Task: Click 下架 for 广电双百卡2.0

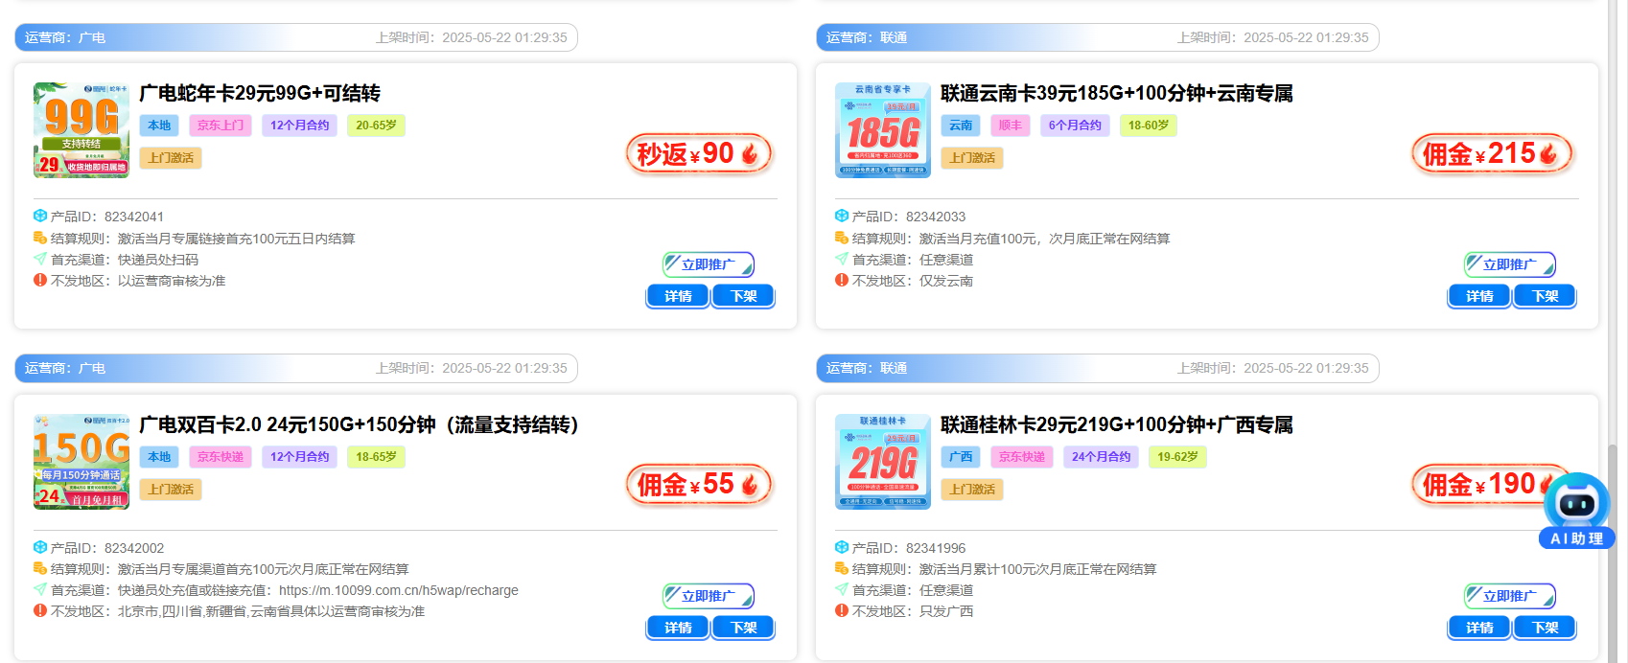Action: click(744, 628)
